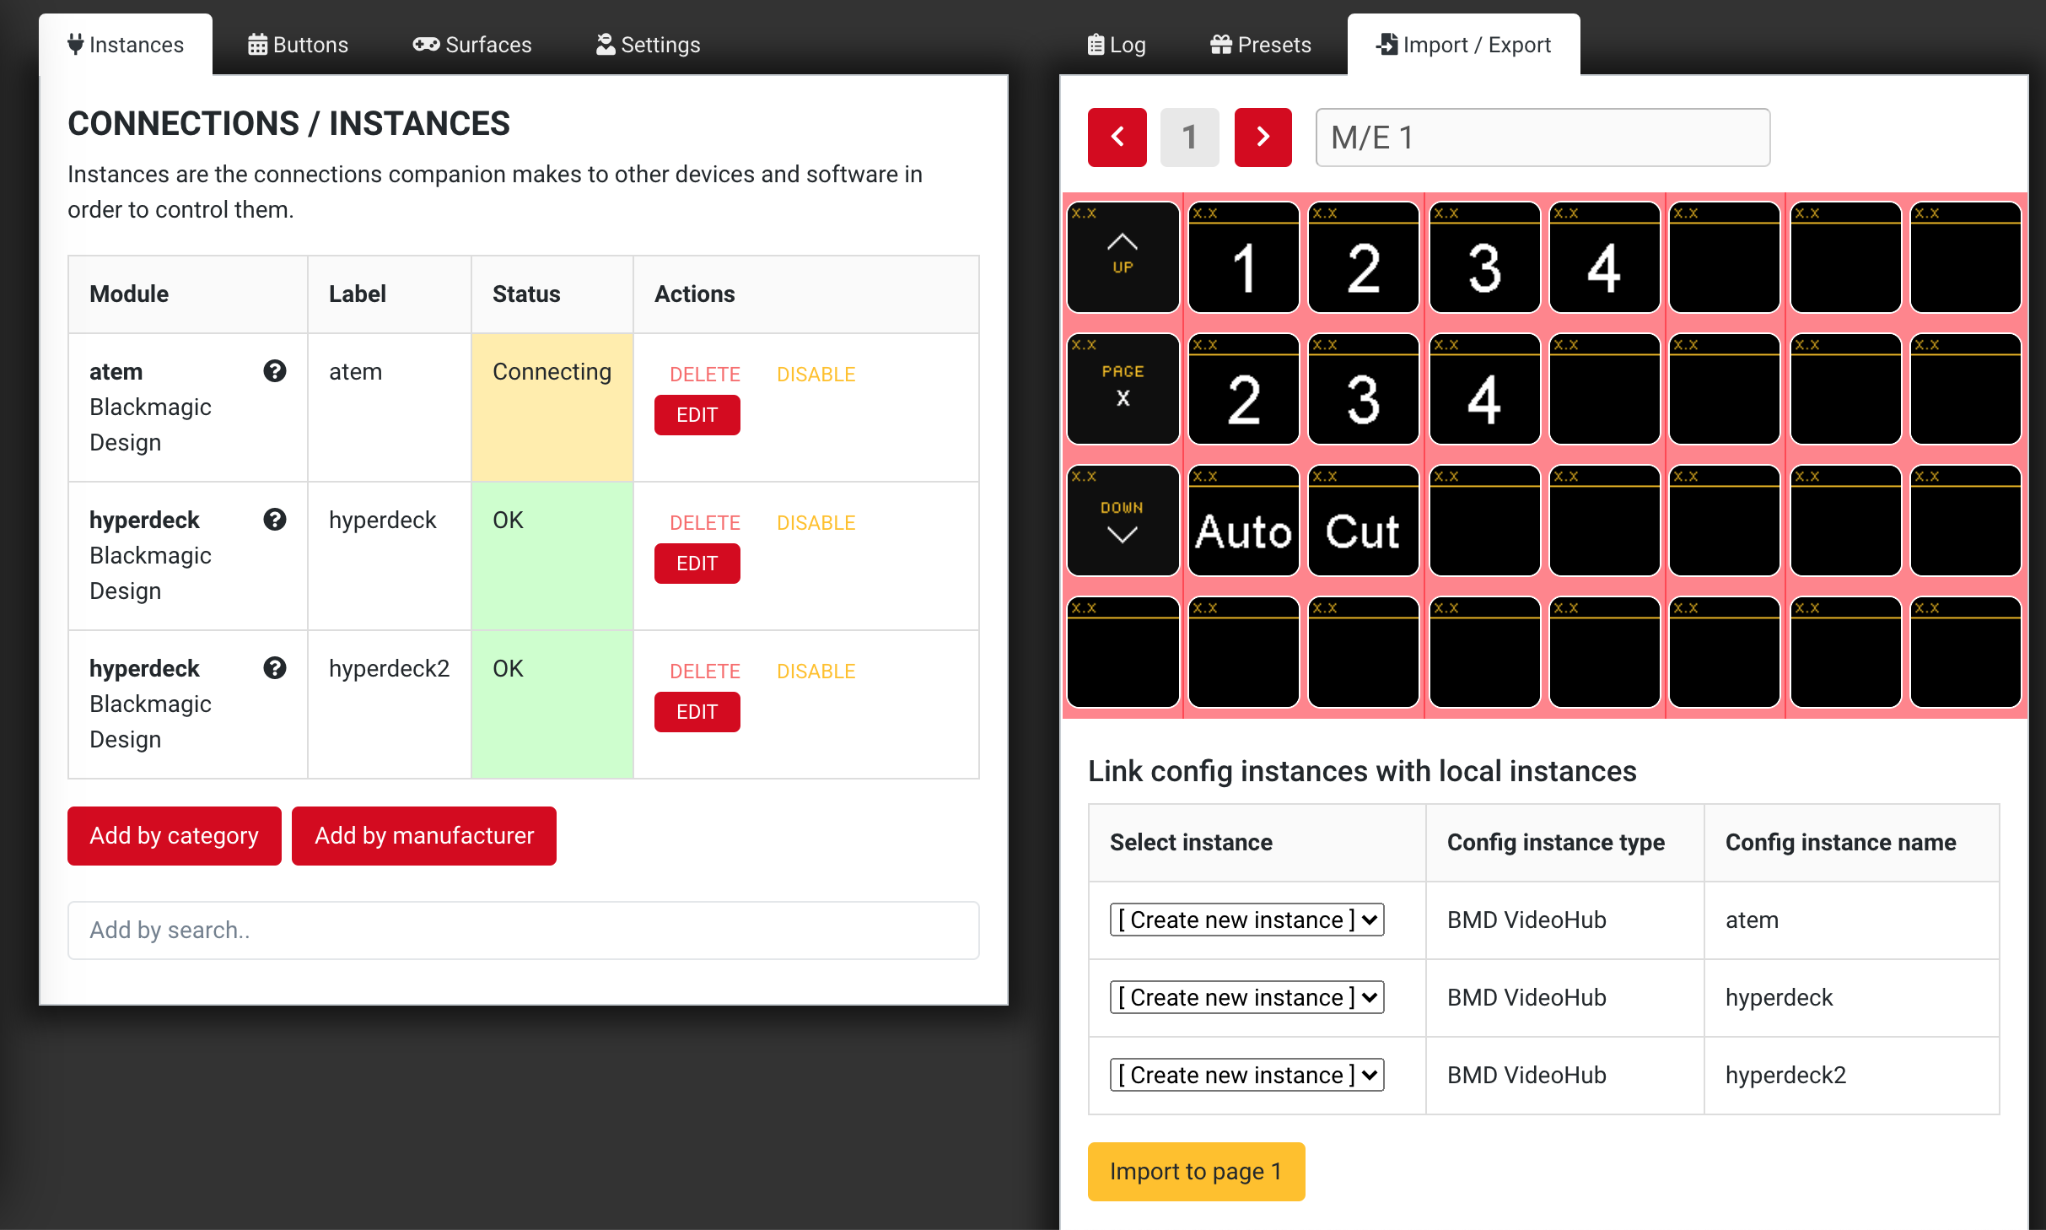The height and width of the screenshot is (1230, 2046).
Task: Open the Presets tab
Action: coord(1261,45)
